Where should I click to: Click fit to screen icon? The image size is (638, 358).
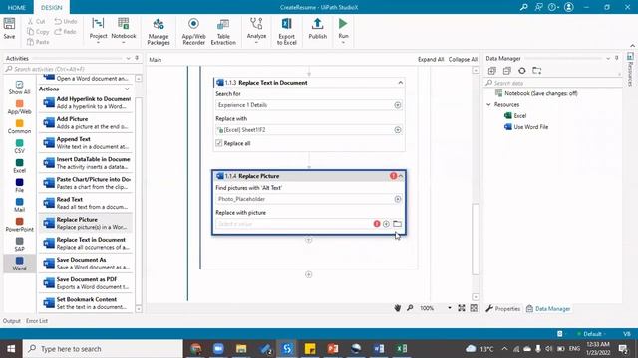pos(461,308)
